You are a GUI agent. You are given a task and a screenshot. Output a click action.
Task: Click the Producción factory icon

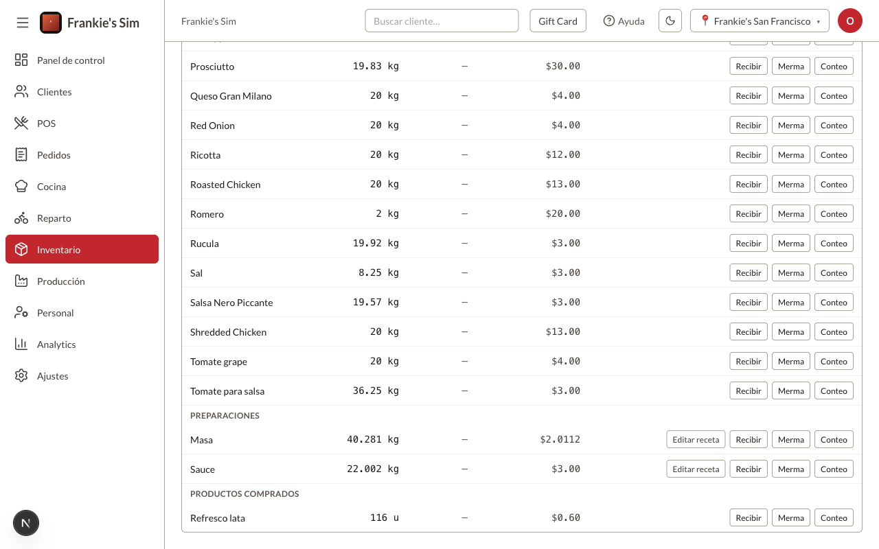tap(21, 281)
